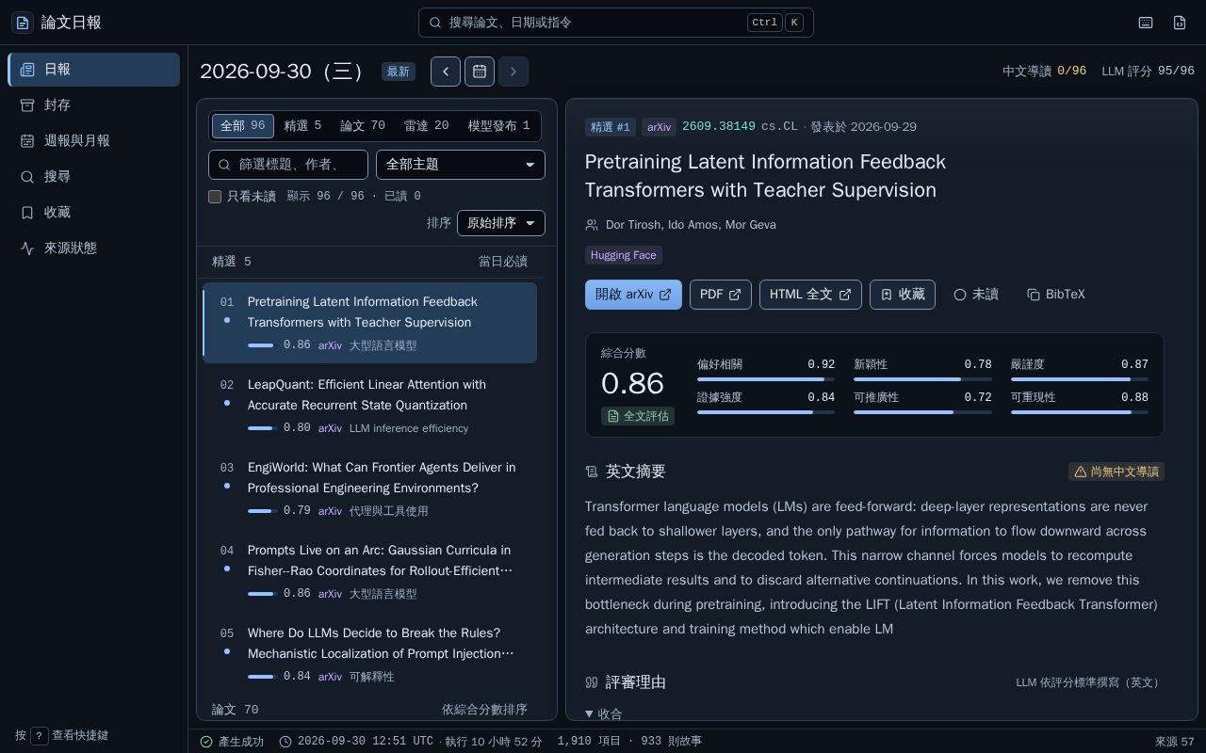Screen dimensions: 1206x753
Task: Switch to the 精選 5 tab
Action: [x=303, y=126]
